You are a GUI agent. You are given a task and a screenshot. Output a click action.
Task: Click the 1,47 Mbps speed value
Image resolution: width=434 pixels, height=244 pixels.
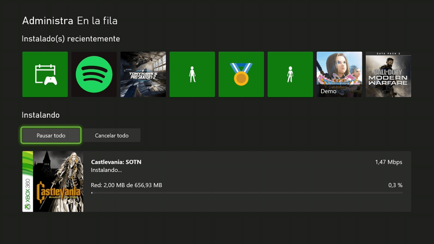389,162
